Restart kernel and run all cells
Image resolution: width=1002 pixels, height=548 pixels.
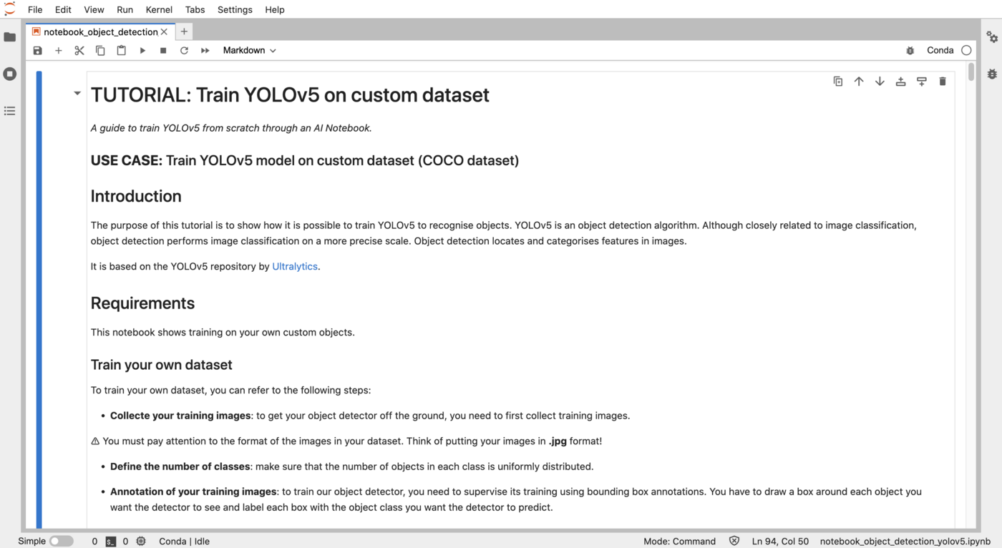click(205, 51)
